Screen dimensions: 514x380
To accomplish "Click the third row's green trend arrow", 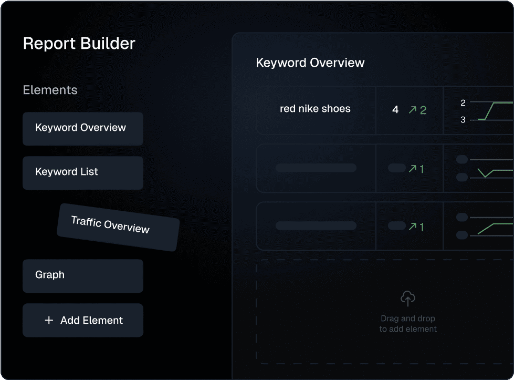I will (x=413, y=227).
